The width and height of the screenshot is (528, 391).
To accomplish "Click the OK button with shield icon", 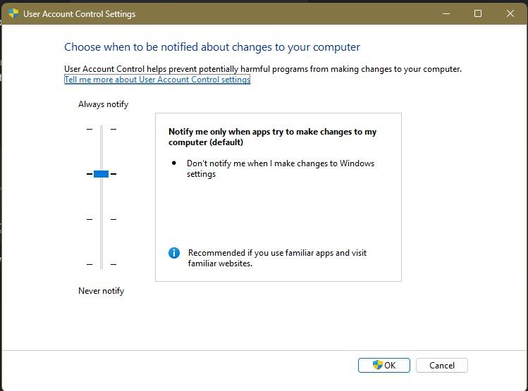I will tap(384, 365).
